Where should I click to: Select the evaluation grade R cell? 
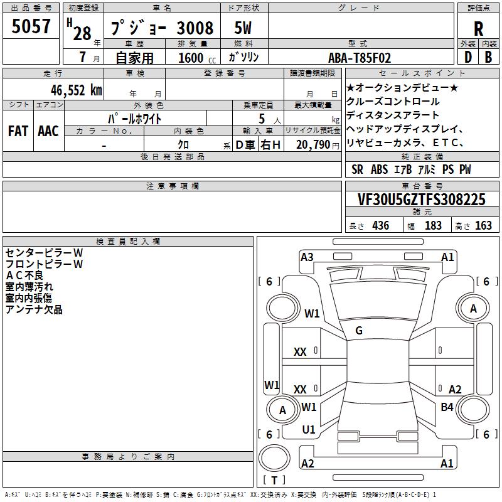(x=478, y=28)
